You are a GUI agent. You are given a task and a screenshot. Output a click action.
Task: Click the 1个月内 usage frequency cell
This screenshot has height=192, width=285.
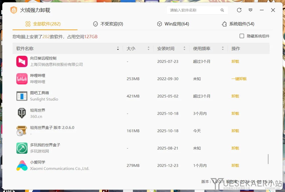point(200,165)
